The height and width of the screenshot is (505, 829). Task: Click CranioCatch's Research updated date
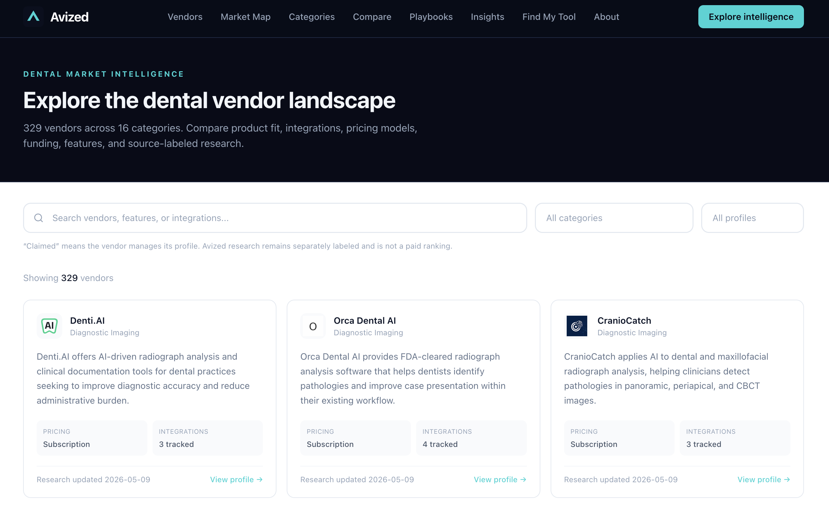(621, 479)
